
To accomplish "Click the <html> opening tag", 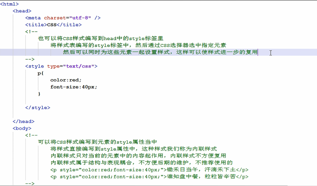I will [x=9, y=4].
